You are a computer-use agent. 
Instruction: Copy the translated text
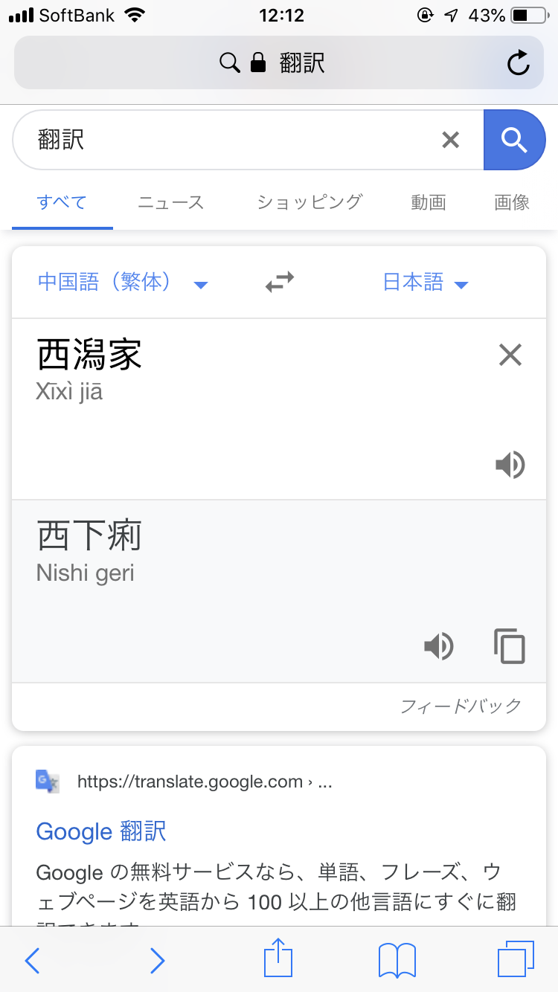point(510,646)
